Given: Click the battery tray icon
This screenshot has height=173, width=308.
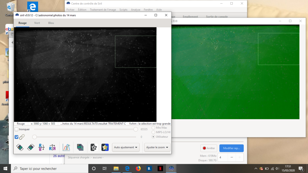Looking at the screenshot, I should click(267, 168).
